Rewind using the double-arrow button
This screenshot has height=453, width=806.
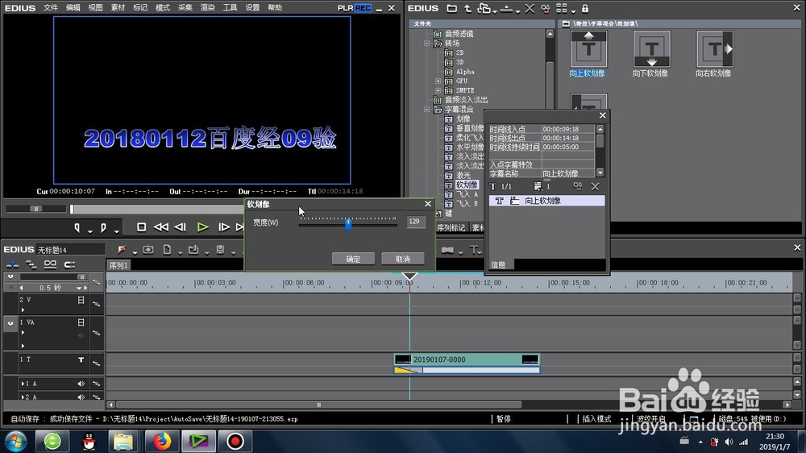(x=161, y=226)
